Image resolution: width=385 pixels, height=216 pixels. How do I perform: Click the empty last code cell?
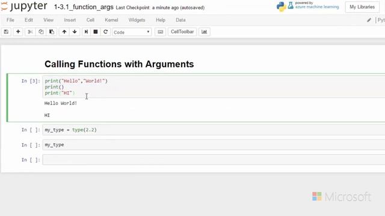coord(214,160)
